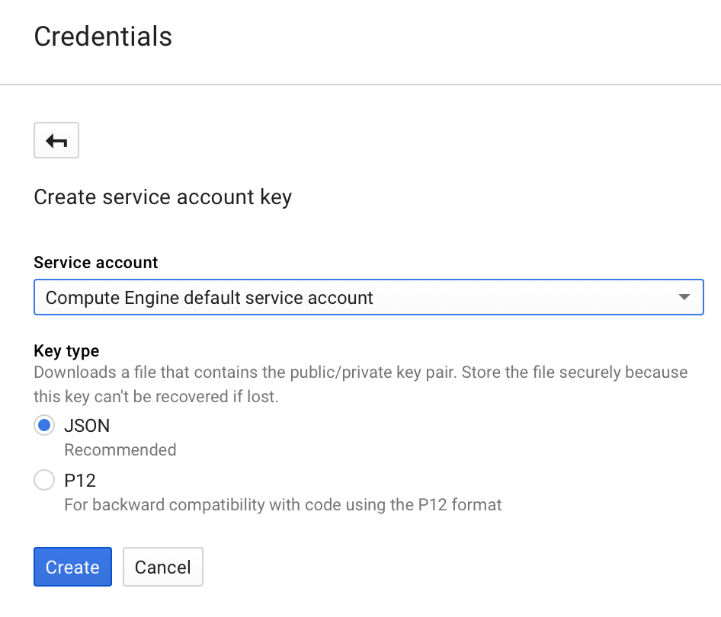This screenshot has width=721, height=617.
Task: Click the Service account dropdown triangle arrow
Action: point(684,297)
